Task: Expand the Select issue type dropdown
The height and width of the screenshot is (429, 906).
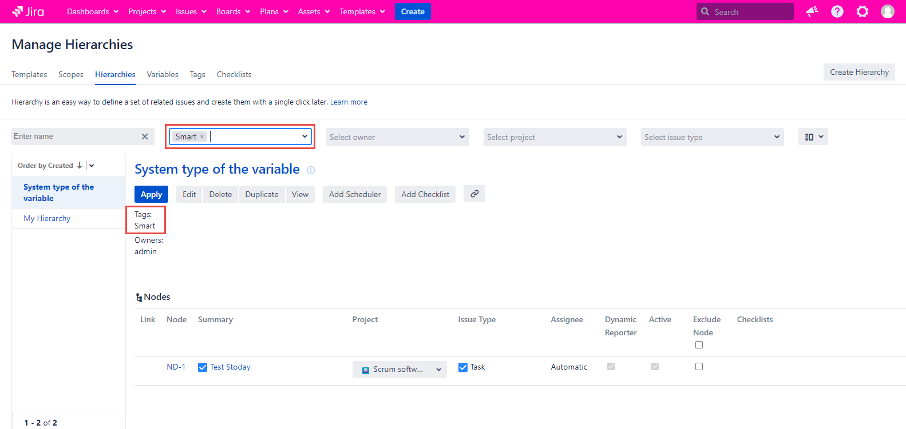Action: tap(712, 137)
